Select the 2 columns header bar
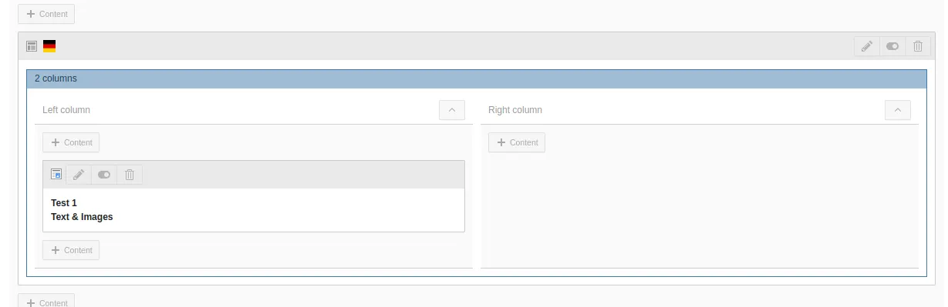The height and width of the screenshot is (307, 948). 477,78
